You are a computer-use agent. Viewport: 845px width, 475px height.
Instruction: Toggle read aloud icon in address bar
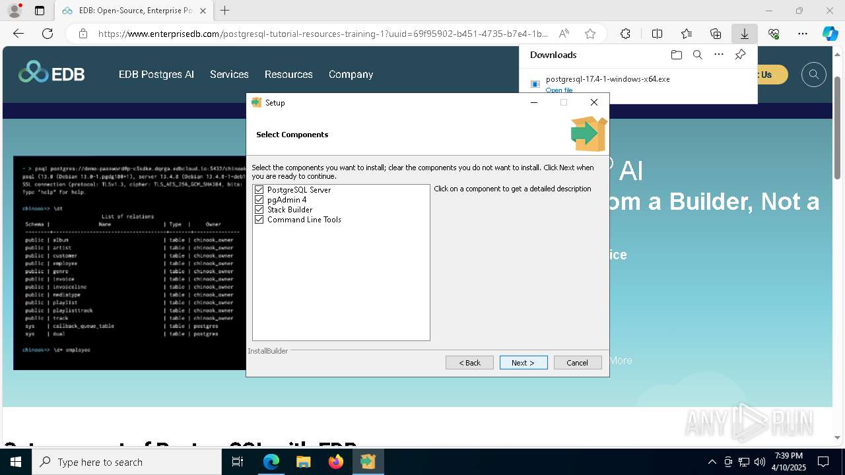click(564, 34)
